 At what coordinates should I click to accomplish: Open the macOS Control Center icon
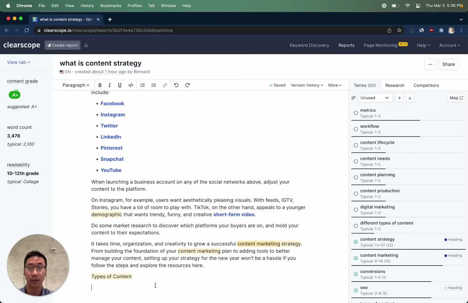(418, 5)
